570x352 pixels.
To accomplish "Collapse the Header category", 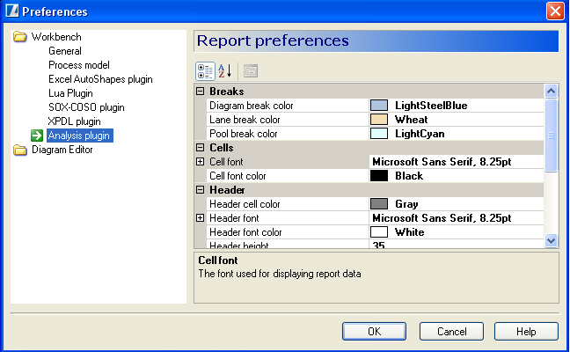I will (x=200, y=190).
